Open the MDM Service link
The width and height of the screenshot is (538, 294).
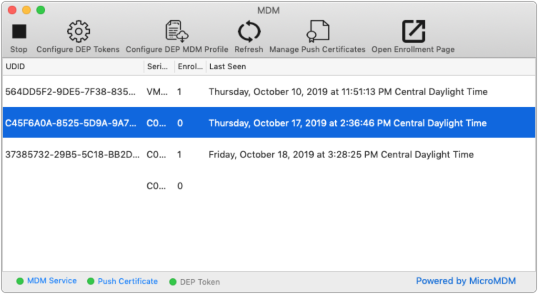click(x=52, y=281)
